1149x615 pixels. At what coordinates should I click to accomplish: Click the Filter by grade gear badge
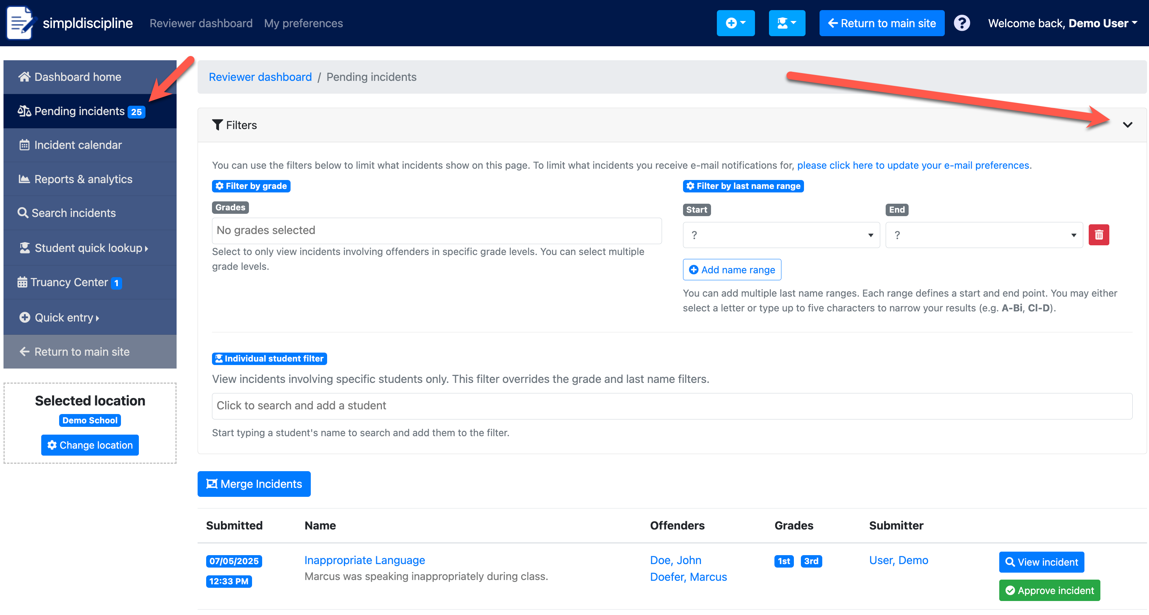[x=251, y=186]
